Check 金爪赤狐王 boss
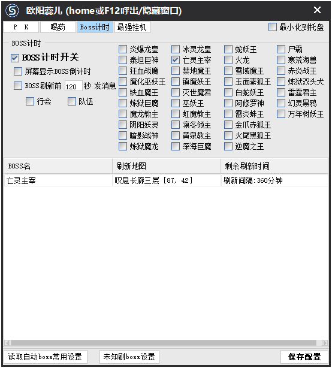 point(228,125)
